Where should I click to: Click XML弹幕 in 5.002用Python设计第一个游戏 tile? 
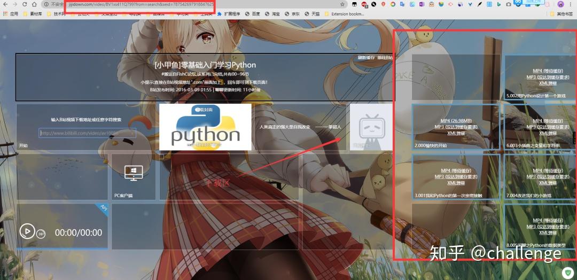click(x=548, y=83)
